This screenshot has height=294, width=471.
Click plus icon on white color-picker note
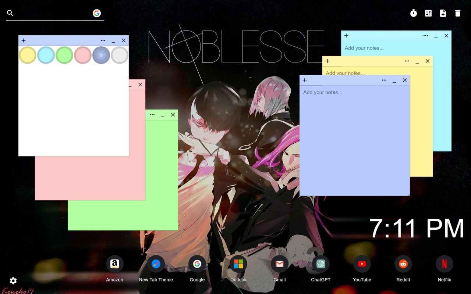(24, 40)
